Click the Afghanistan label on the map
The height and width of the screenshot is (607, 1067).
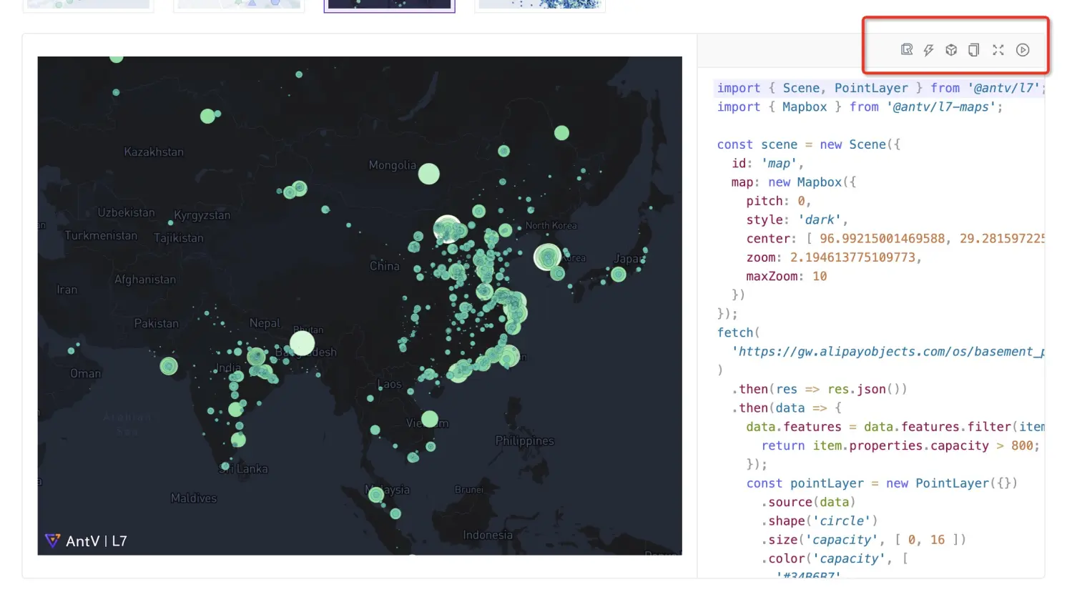point(144,280)
